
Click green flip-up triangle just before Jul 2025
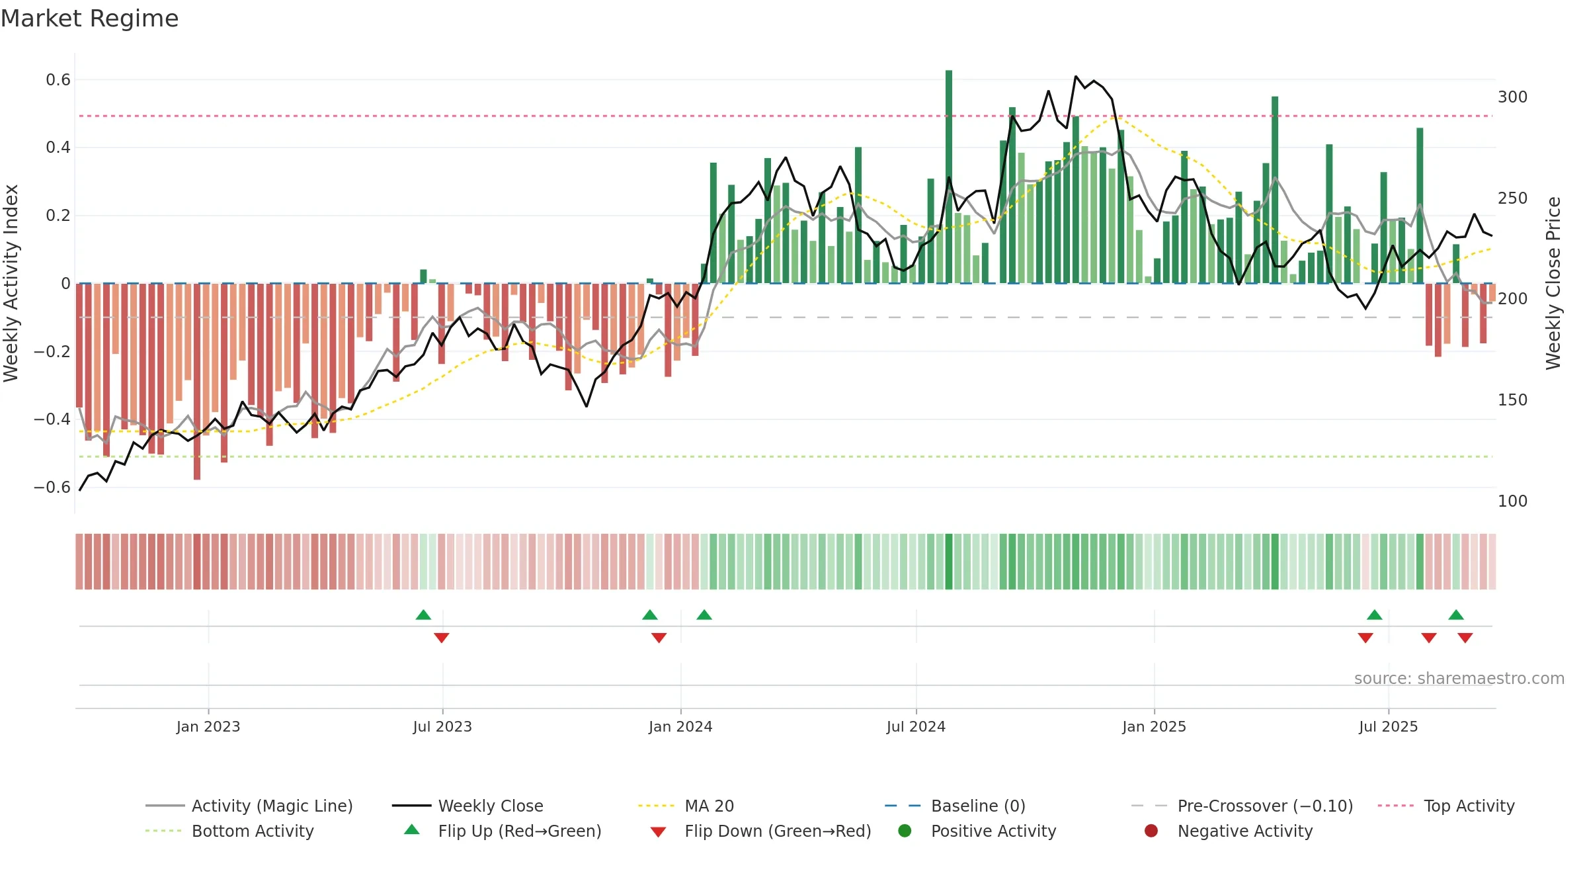point(1375,615)
